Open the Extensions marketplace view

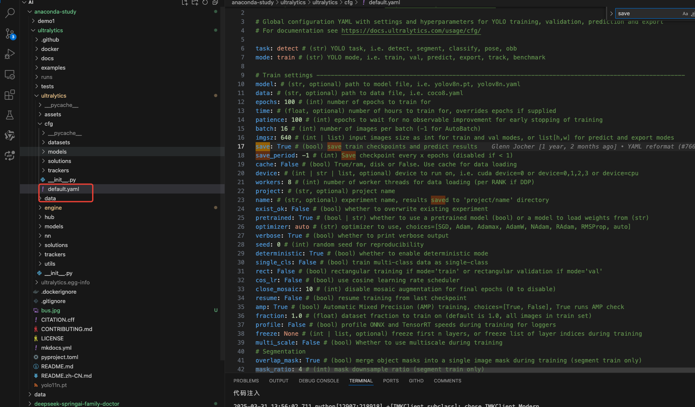click(x=10, y=95)
